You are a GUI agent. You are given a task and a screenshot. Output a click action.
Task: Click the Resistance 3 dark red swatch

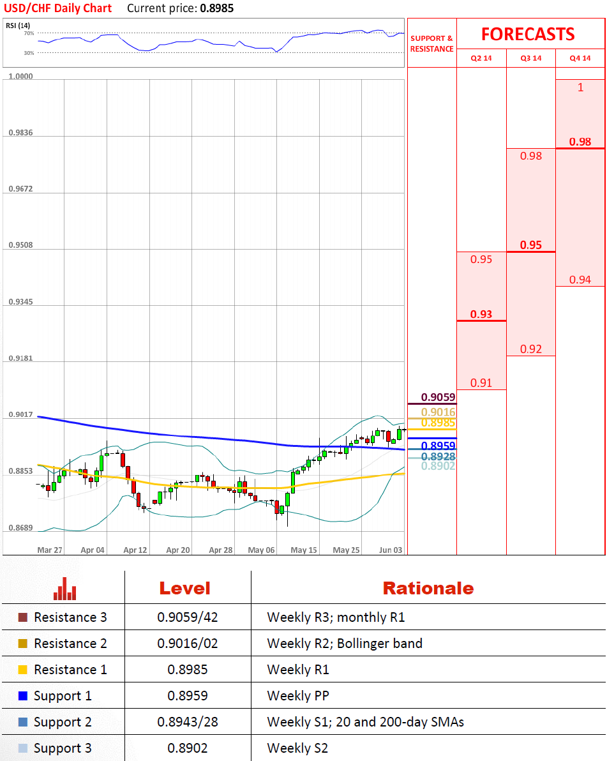tap(22, 617)
